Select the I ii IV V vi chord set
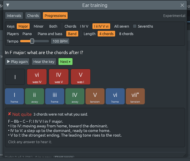 click(x=101, y=26)
